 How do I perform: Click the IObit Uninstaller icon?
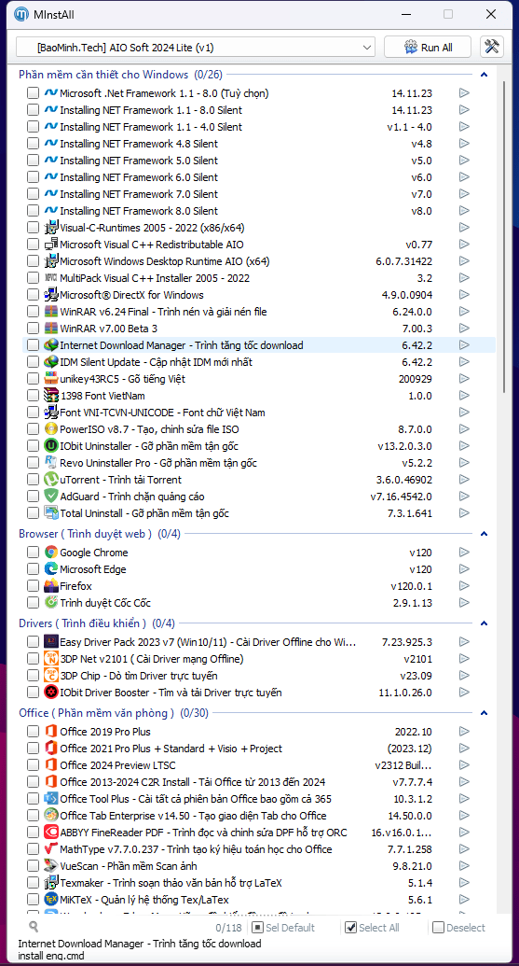click(51, 445)
